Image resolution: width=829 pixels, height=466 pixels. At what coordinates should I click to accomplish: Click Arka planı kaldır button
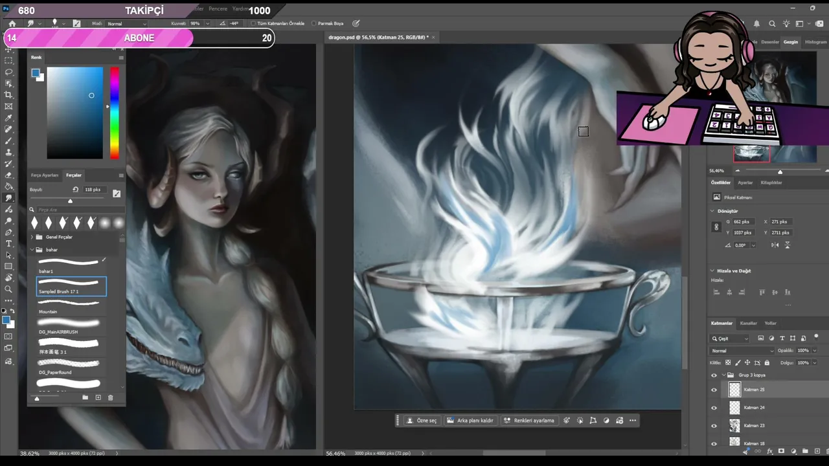click(470, 421)
